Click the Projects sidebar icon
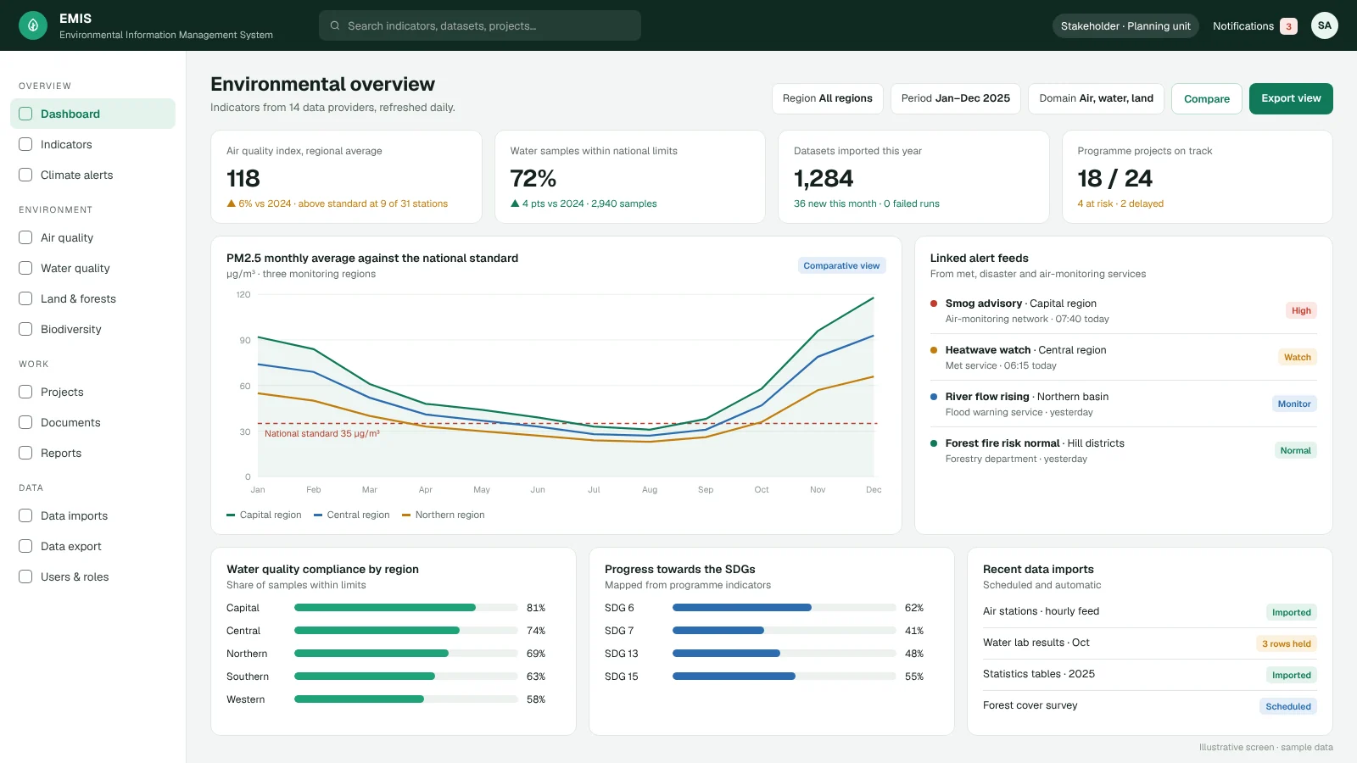The image size is (1357, 763). [25, 392]
